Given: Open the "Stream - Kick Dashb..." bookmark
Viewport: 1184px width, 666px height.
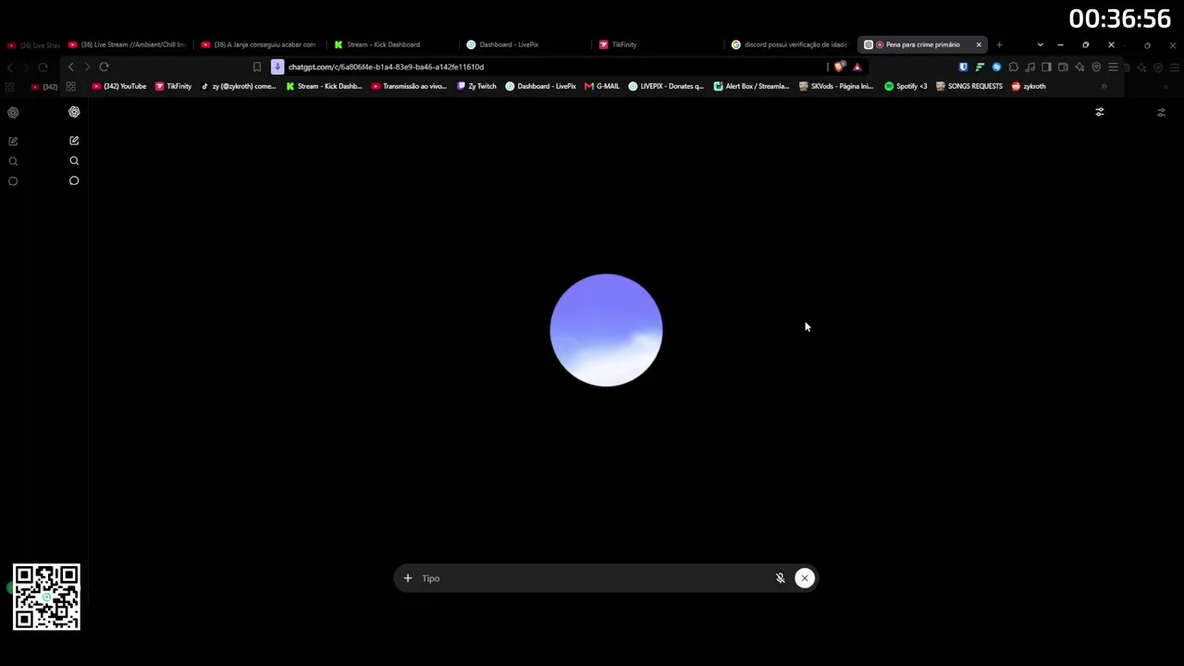Looking at the screenshot, I should point(324,86).
